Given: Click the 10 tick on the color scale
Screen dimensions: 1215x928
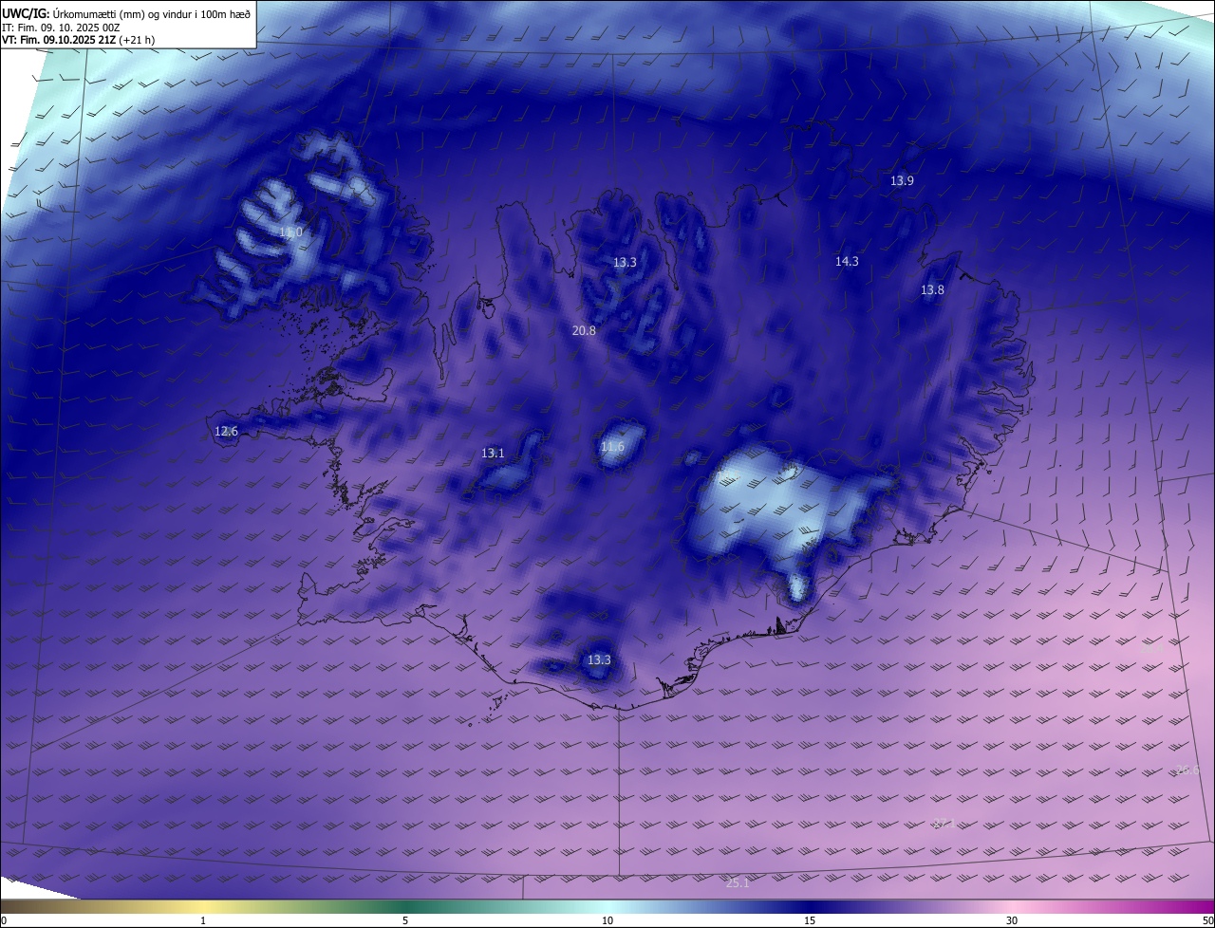Looking at the screenshot, I should tap(607, 920).
